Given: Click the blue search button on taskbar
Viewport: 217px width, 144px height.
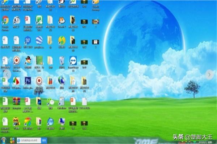Looking at the screenshot, I should click(44, 140).
